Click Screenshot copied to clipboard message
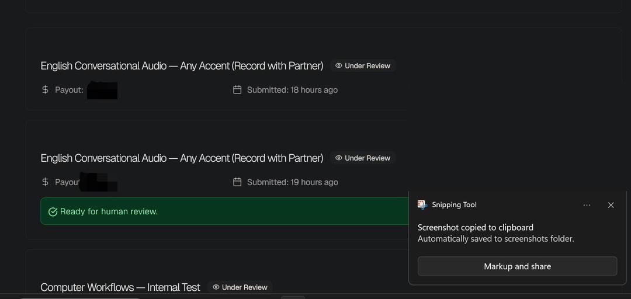The image size is (631, 299). (x=476, y=227)
